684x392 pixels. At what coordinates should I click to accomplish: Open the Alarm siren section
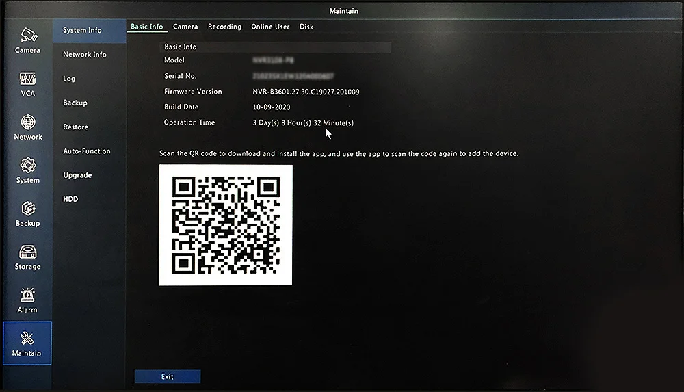tap(27, 300)
